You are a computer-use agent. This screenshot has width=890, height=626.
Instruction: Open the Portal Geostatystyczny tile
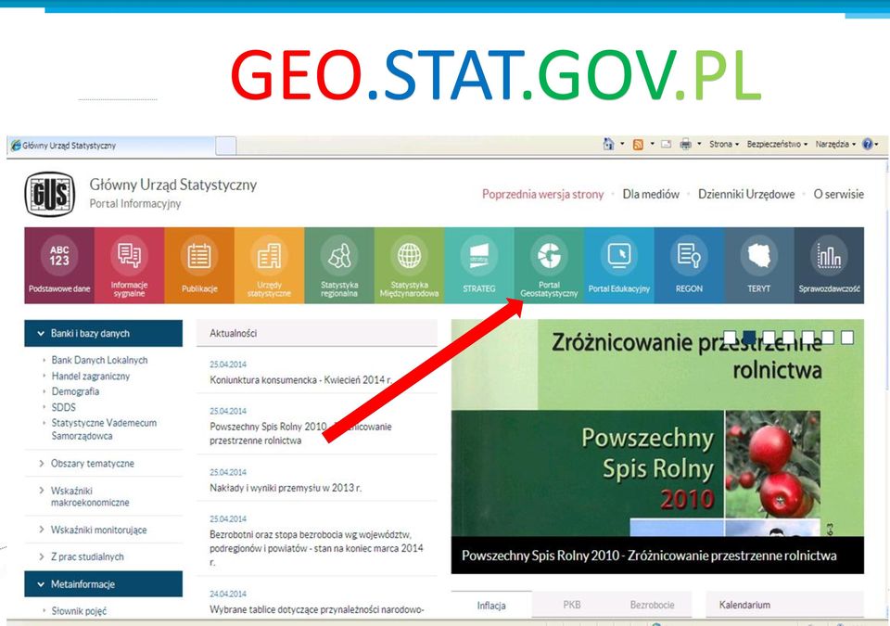[549, 265]
